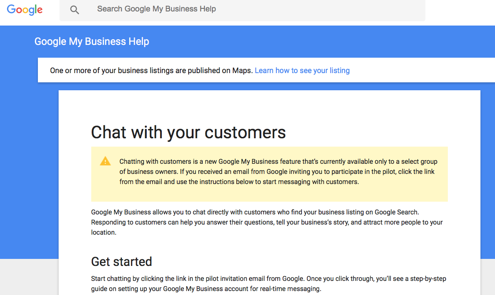Click the yellow warning triangle icon
Image resolution: width=495 pixels, height=295 pixels.
pos(105,161)
